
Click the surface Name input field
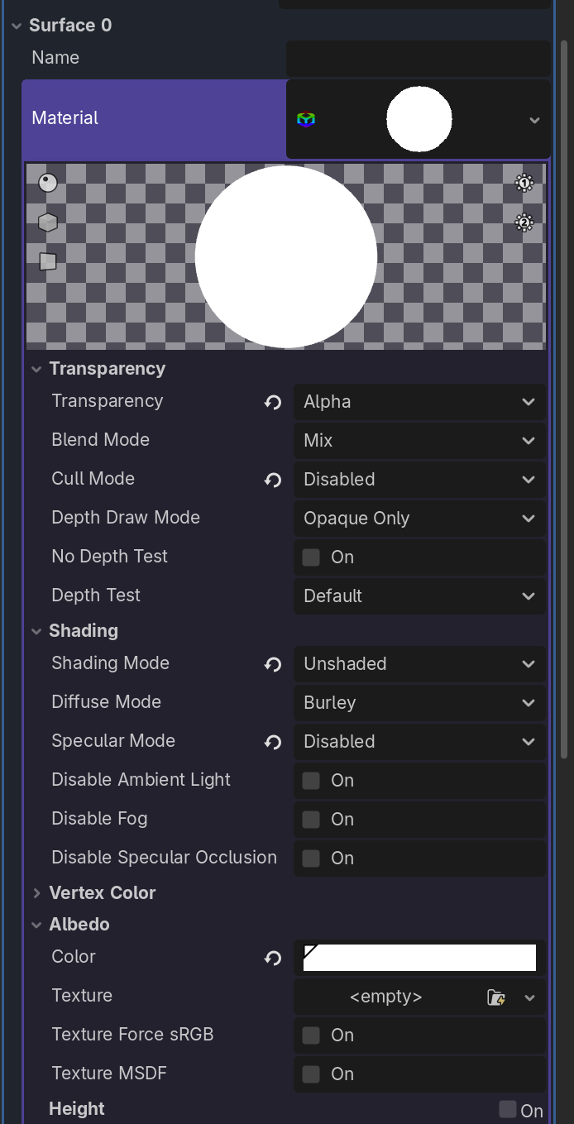[x=418, y=59]
